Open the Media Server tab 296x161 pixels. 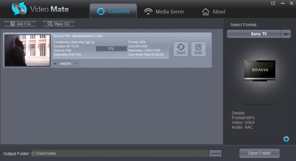click(x=164, y=11)
